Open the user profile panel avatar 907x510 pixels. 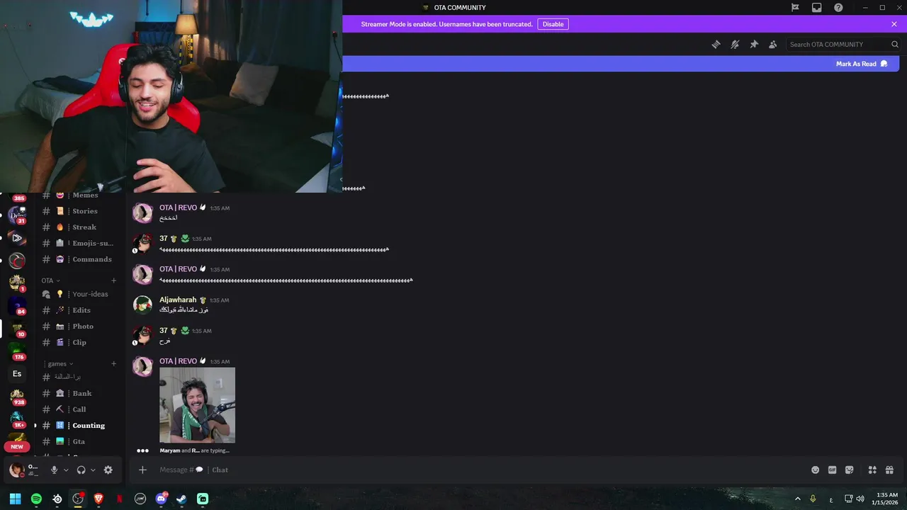tap(16, 470)
